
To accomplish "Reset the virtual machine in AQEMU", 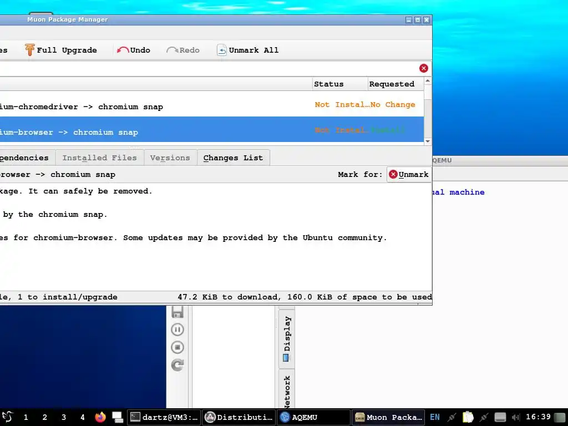I will pos(177,365).
